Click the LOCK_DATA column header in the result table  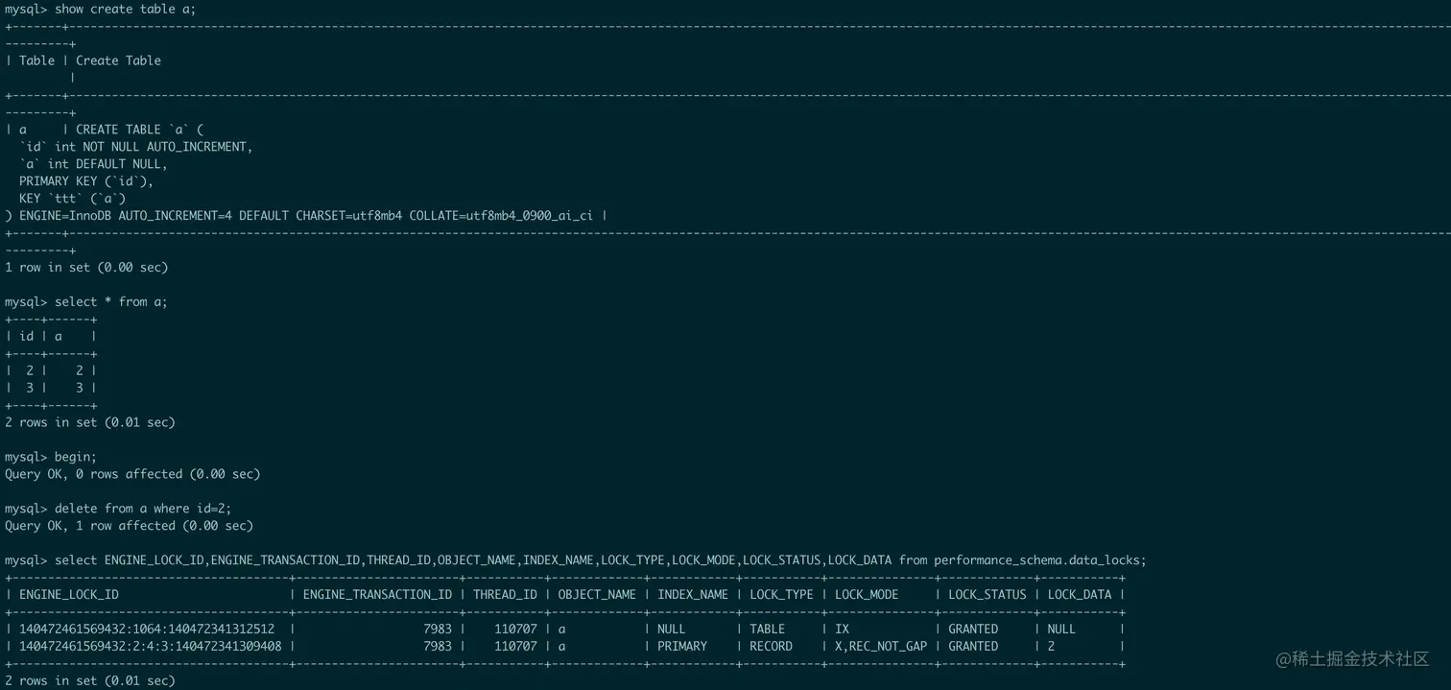coord(1080,595)
